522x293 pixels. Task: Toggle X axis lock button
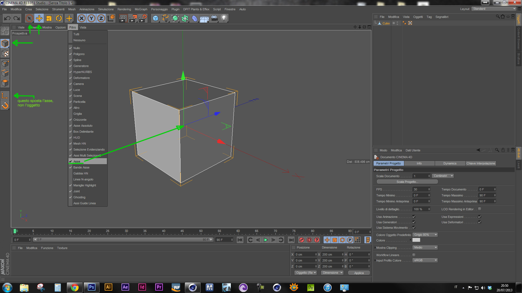[82, 18]
